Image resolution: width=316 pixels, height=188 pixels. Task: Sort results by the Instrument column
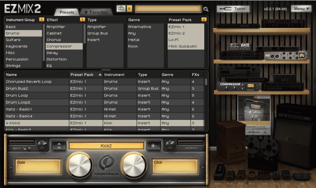pos(120,75)
